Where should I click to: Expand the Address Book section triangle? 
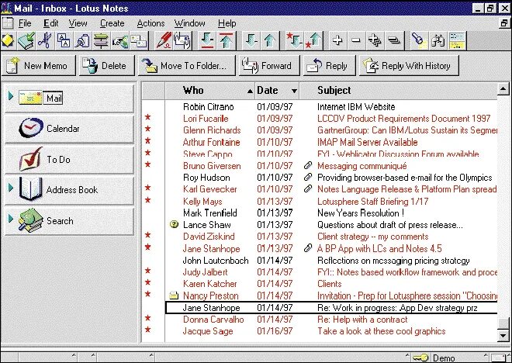click(x=11, y=188)
